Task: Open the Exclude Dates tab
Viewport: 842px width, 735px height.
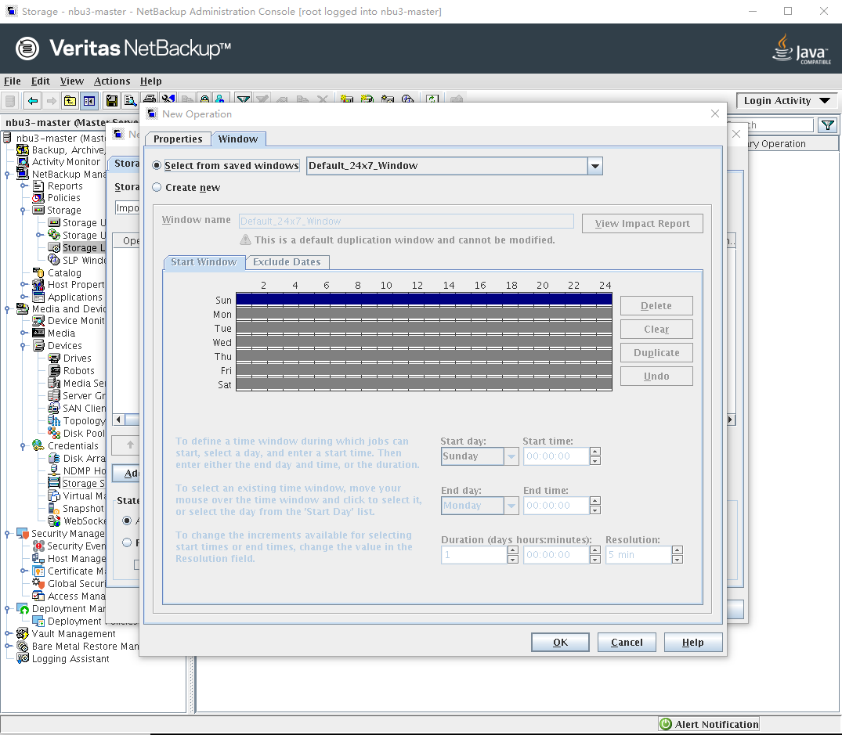Action: click(287, 262)
